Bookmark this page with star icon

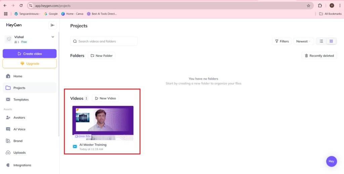[x=308, y=6]
